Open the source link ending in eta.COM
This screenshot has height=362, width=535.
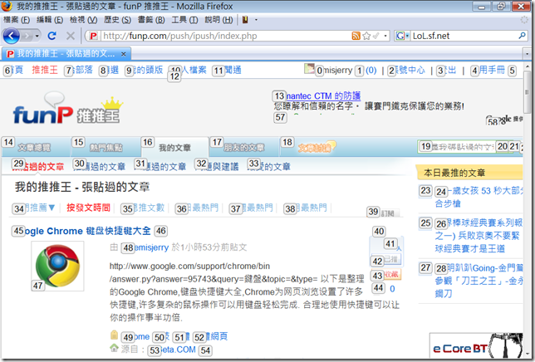[172, 350]
